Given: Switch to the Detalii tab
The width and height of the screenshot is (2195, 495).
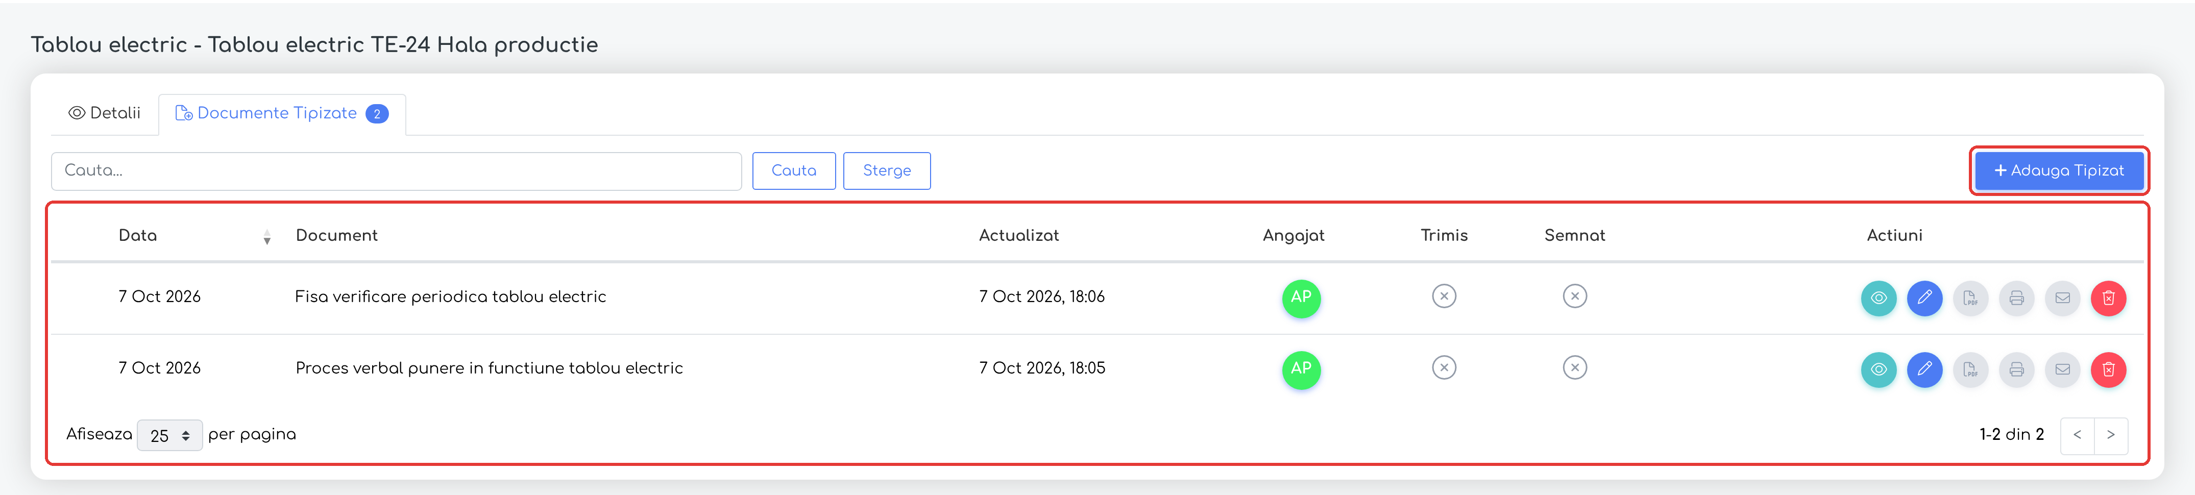Looking at the screenshot, I should click(105, 113).
